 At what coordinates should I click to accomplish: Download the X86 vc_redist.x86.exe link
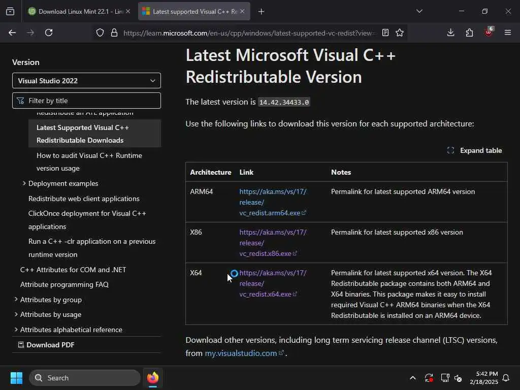point(273,243)
